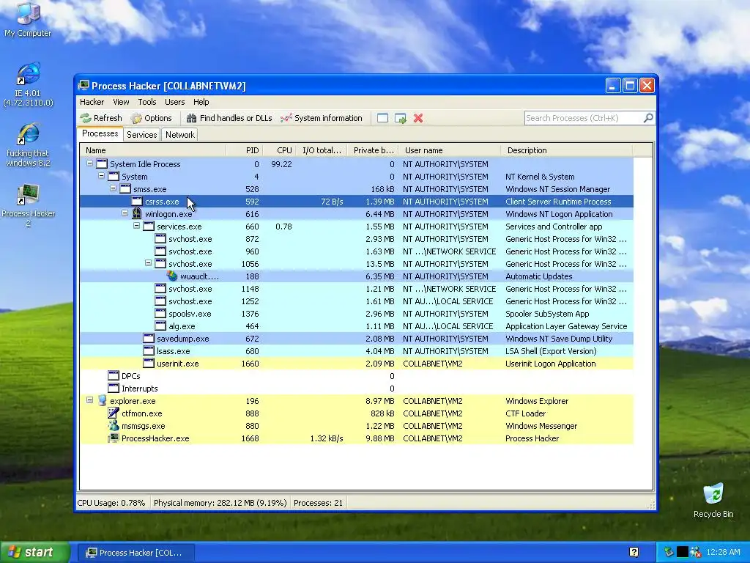Open the Tools menu
Viewport: 750px width, 563px height.
(146, 102)
